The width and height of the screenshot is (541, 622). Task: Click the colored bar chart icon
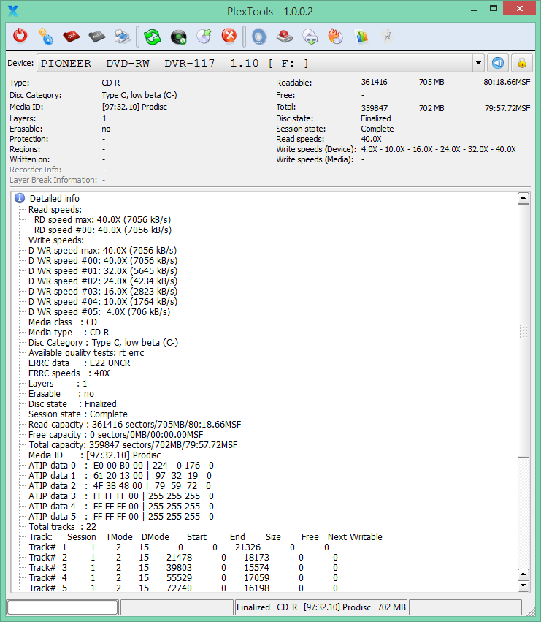coord(361,37)
